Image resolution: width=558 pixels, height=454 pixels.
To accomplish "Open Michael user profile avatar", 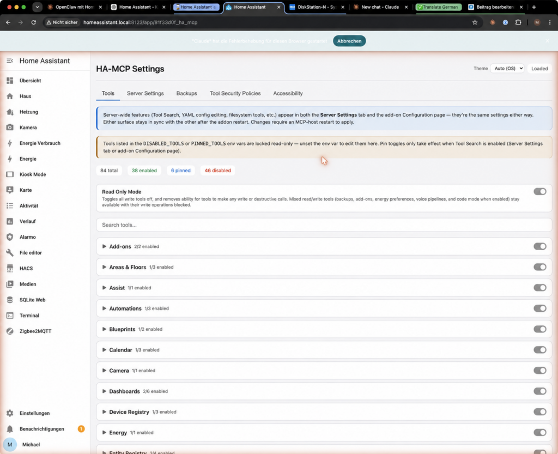I will tap(10, 445).
